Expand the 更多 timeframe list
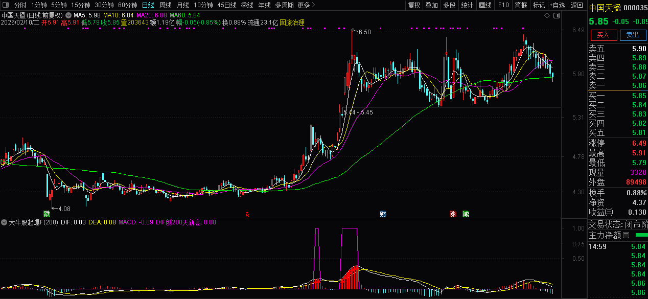This screenshot has height=299, width=648. point(306,5)
